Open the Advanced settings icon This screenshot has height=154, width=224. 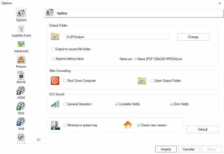(21, 44)
